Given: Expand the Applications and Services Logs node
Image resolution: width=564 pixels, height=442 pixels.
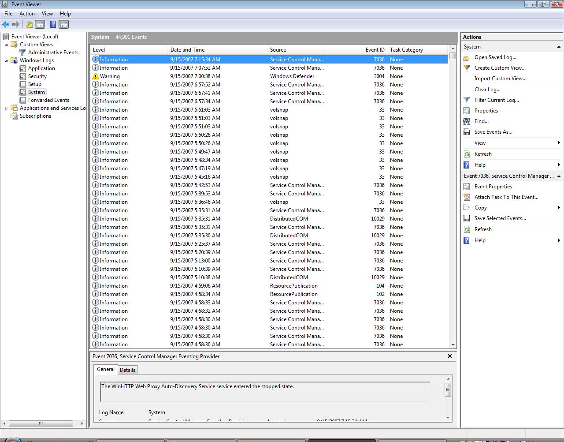Looking at the screenshot, I should point(6,108).
